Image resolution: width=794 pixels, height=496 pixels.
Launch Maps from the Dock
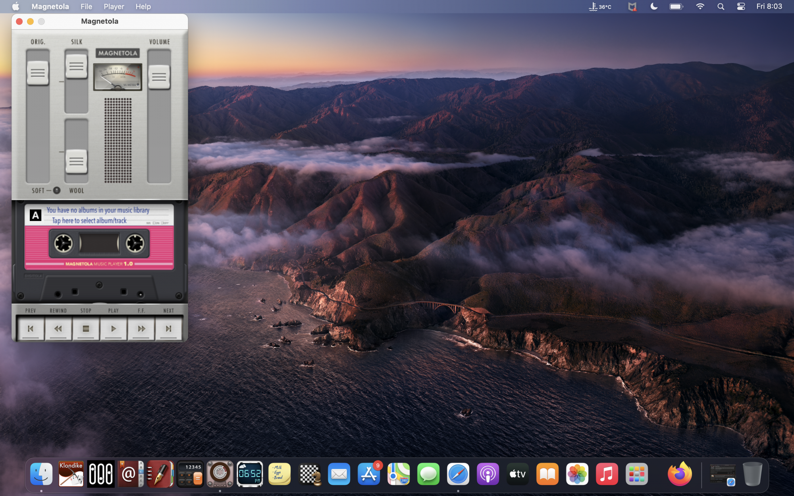tap(399, 474)
